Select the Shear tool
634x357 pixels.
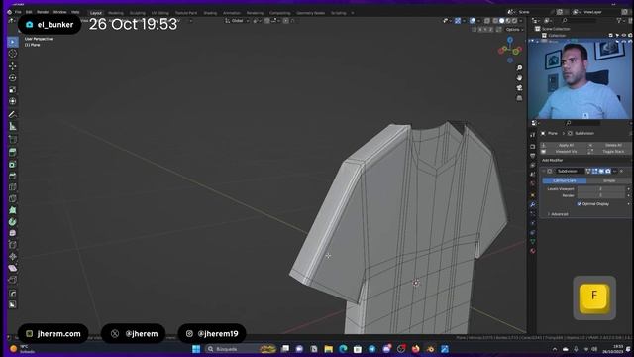click(13, 268)
